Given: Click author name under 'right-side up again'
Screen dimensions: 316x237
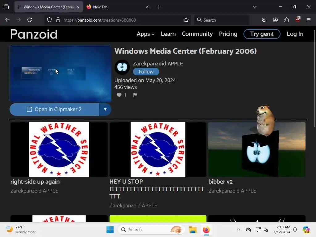Looking at the screenshot, I should click(34, 191).
